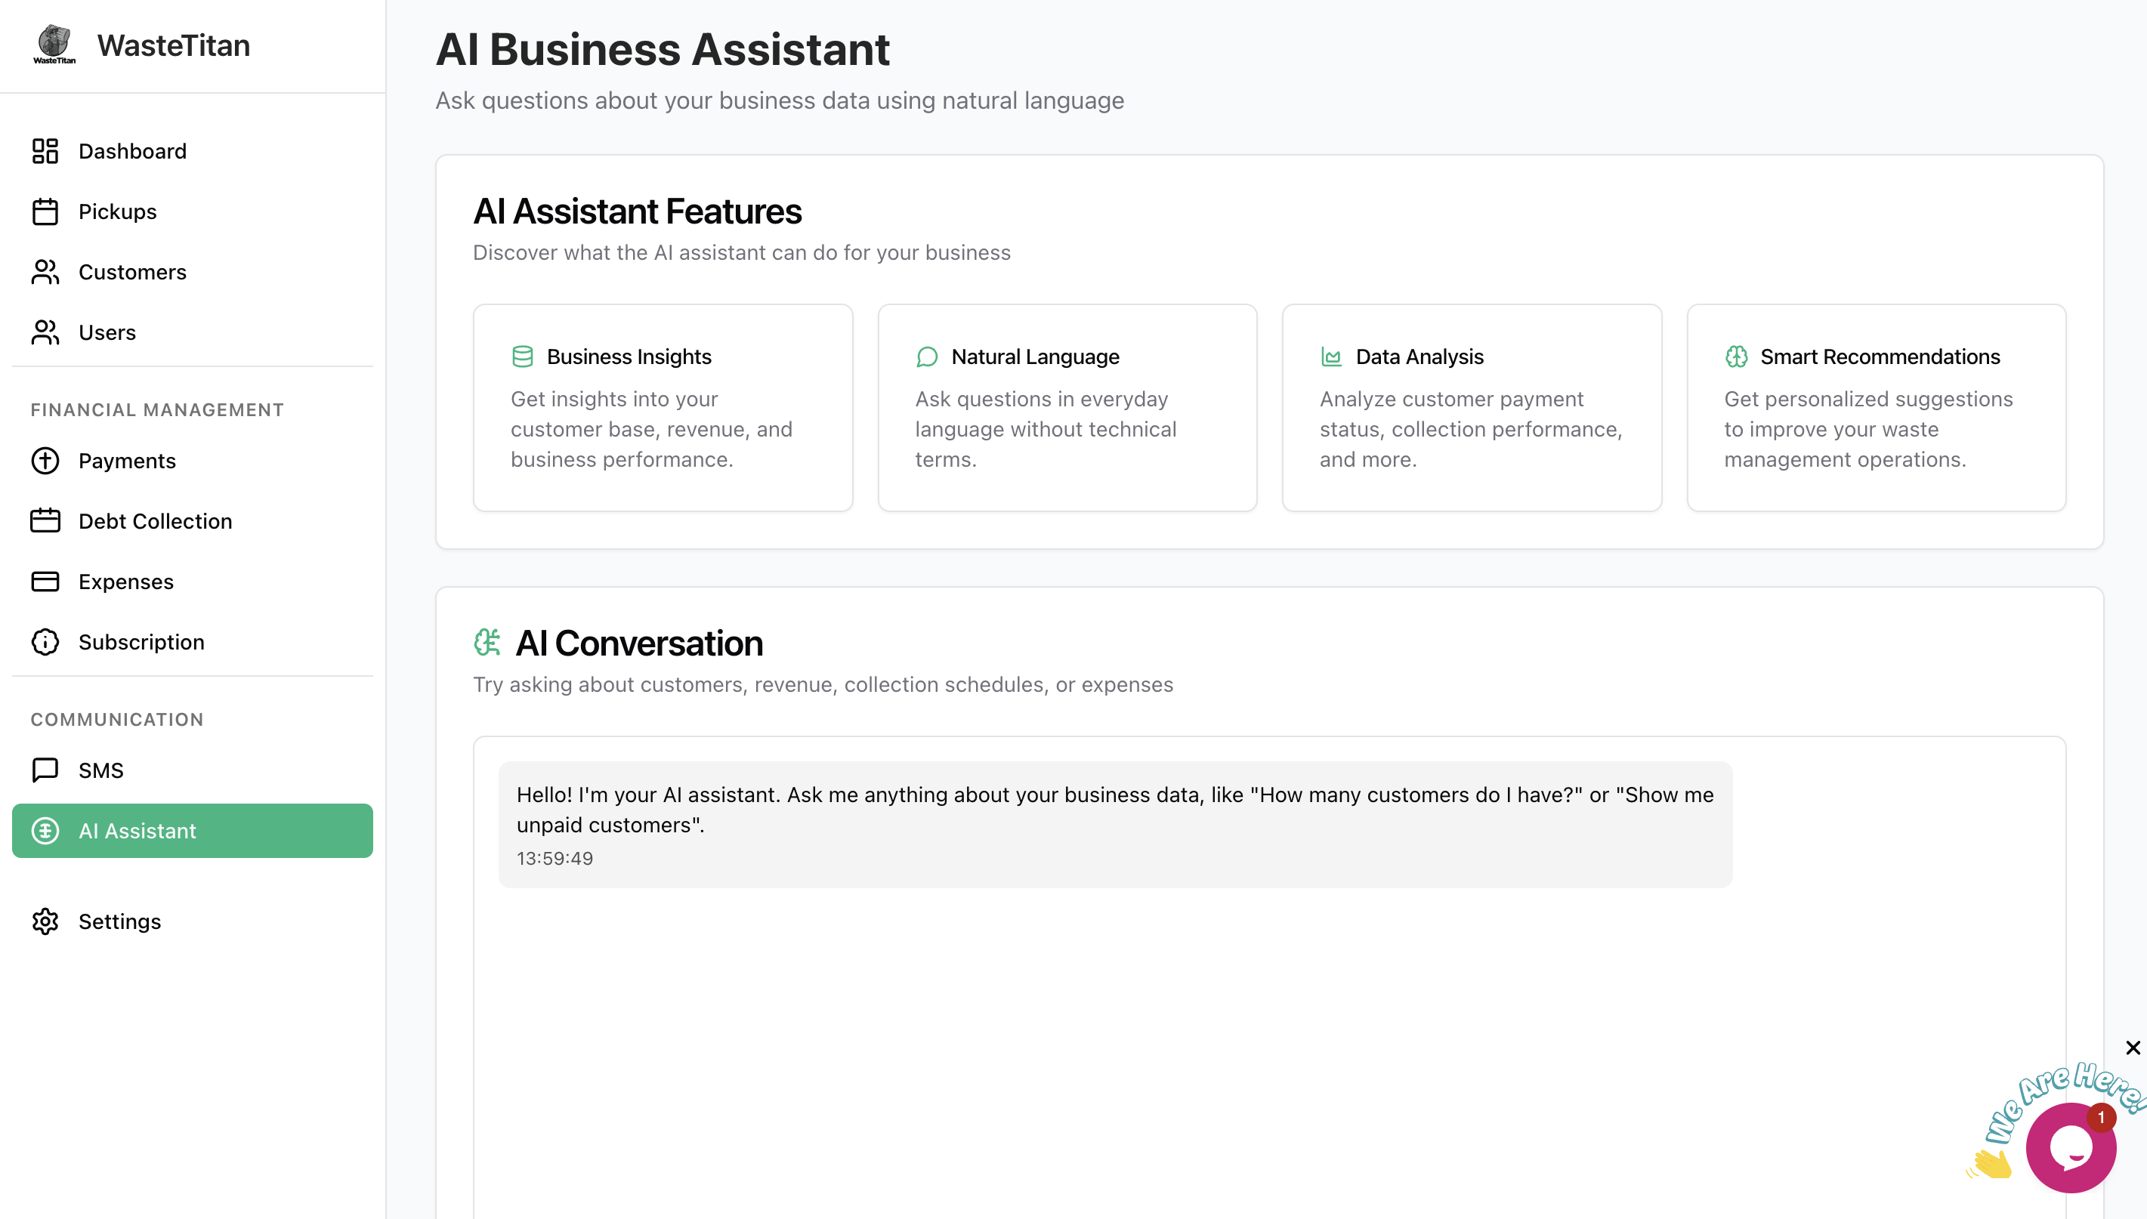Screen dimensions: 2147x1219
Task: Click the Dashboard grid icon
Action: [x=45, y=151]
